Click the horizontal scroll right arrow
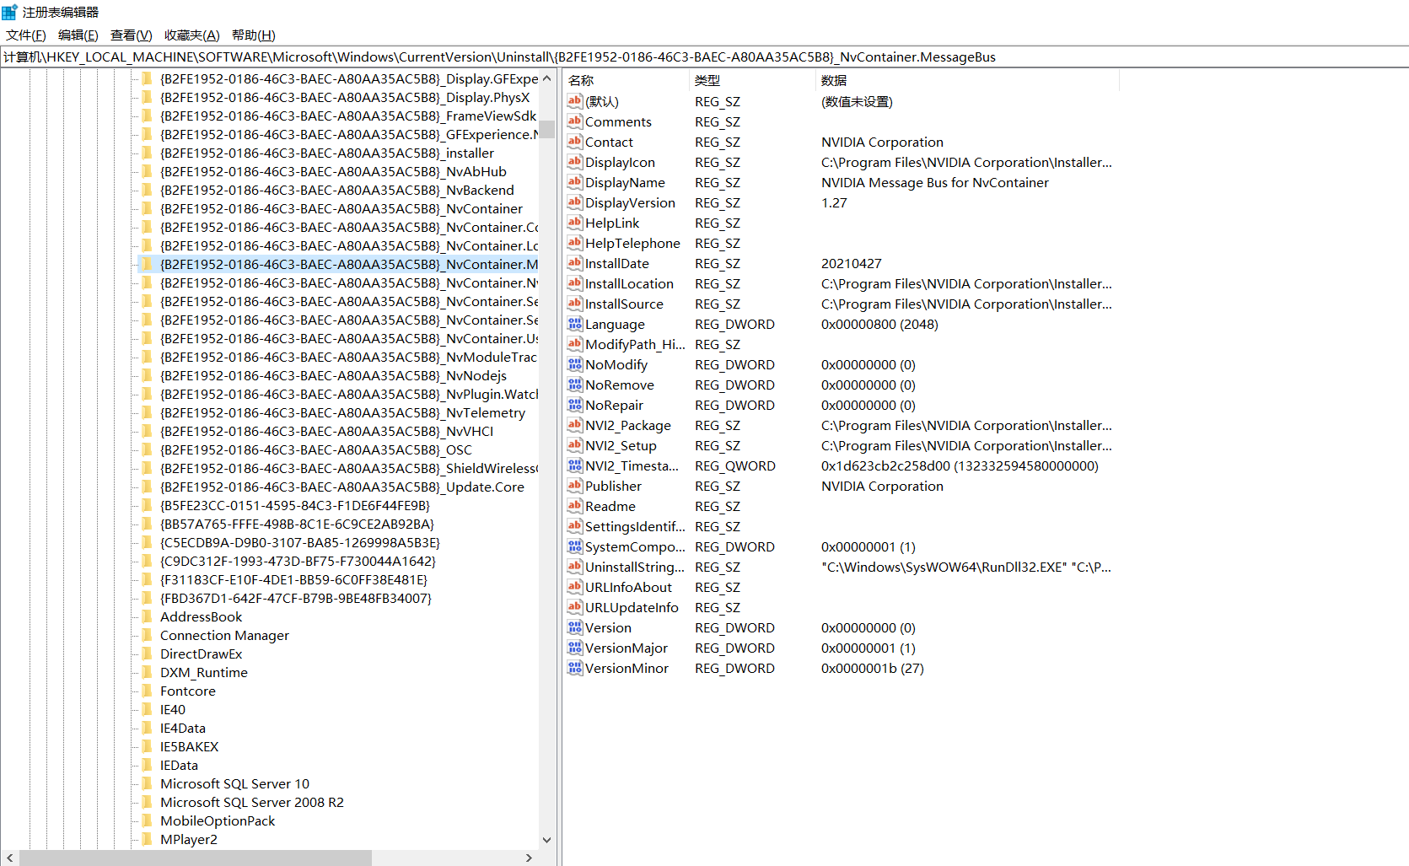The height and width of the screenshot is (866, 1409). [529, 858]
